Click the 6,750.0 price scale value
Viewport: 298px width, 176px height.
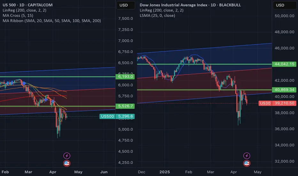(x=125, y=52)
